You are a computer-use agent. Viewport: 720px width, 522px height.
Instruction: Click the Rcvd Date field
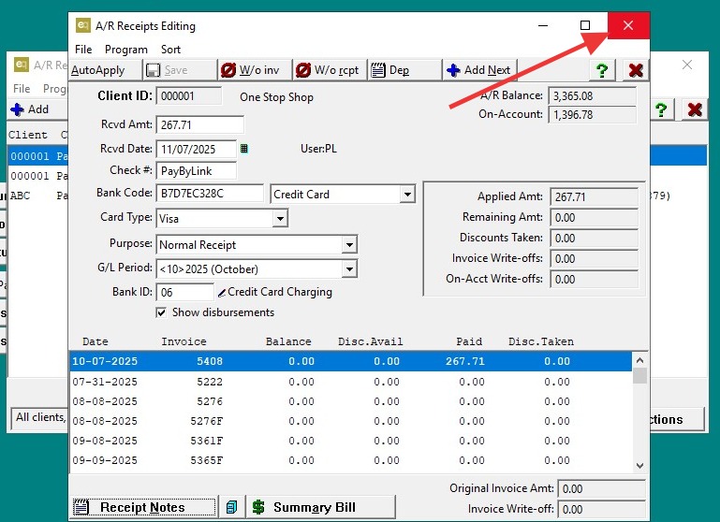[196, 149]
